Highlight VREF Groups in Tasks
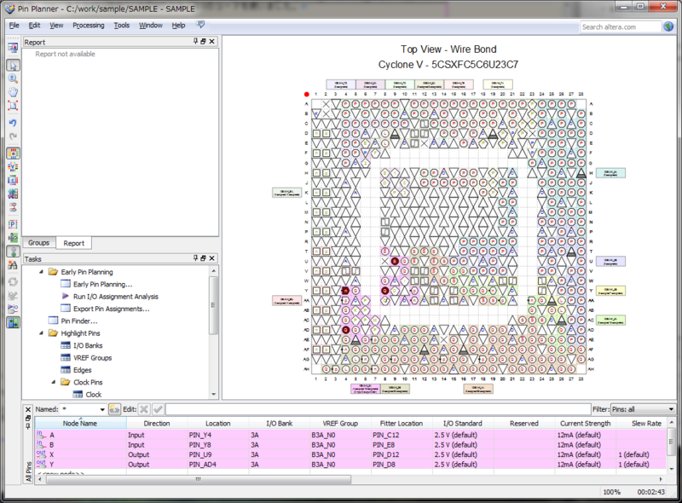The height and width of the screenshot is (503, 682). (92, 358)
